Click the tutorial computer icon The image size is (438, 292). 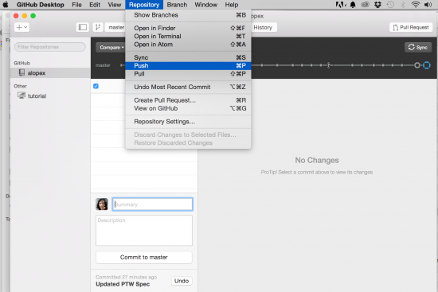(22, 95)
